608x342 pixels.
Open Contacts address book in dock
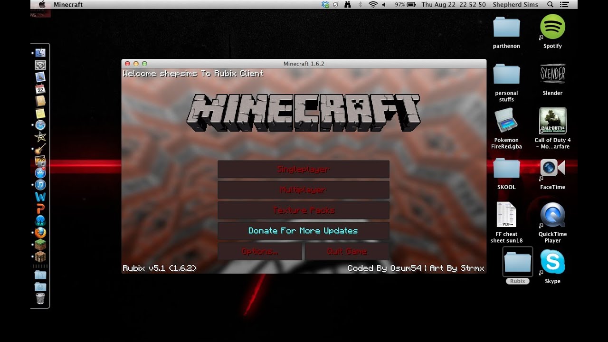(x=40, y=101)
